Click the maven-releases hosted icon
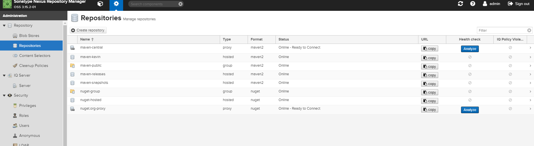Viewport: 534px width, 146px height. tap(72, 74)
